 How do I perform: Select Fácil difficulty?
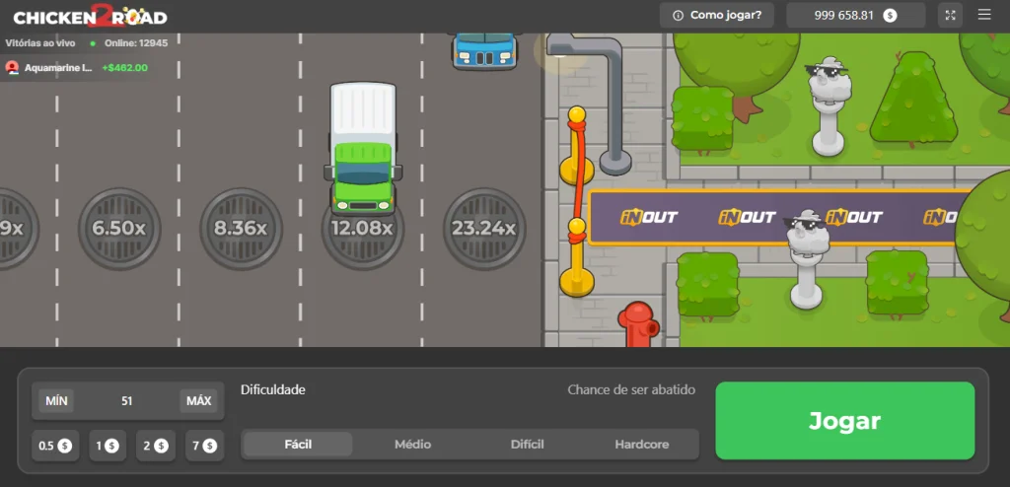click(298, 445)
